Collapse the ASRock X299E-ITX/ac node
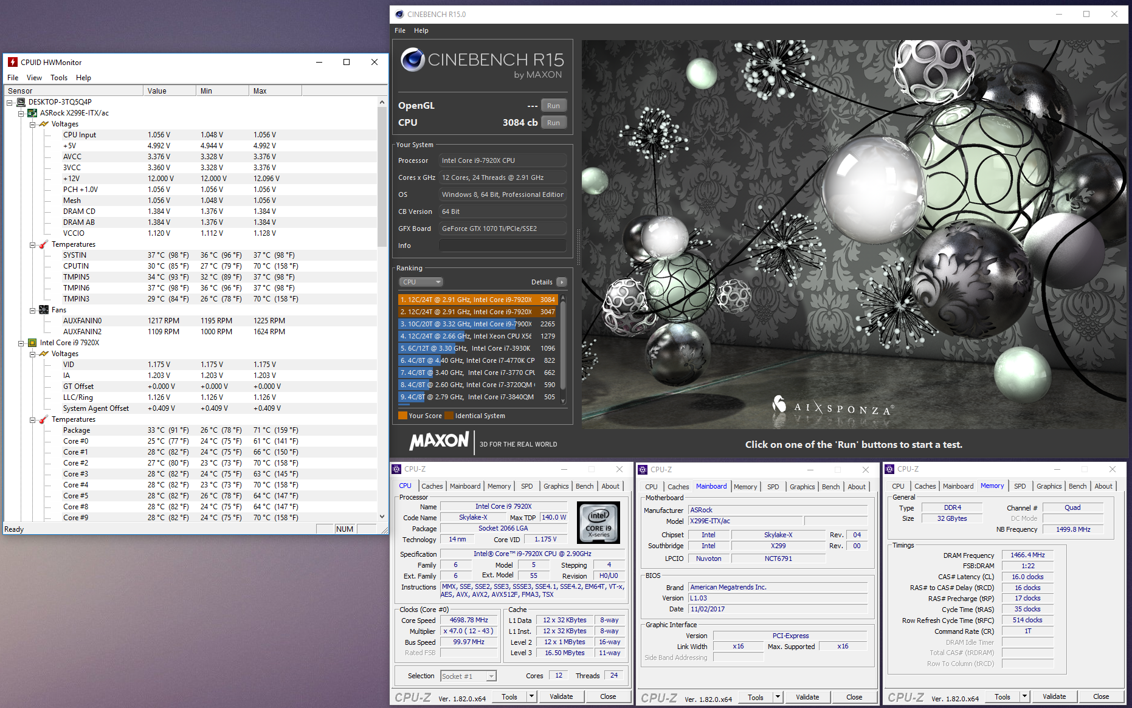Screen dimensions: 1132x708 point(21,114)
